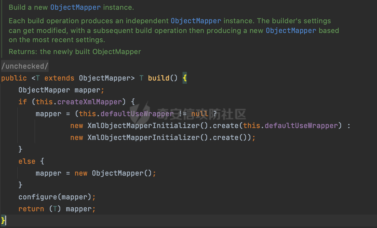Image resolution: width=377 pixels, height=228 pixels.
Task: Click the else keyword
Action: (x=27, y=162)
